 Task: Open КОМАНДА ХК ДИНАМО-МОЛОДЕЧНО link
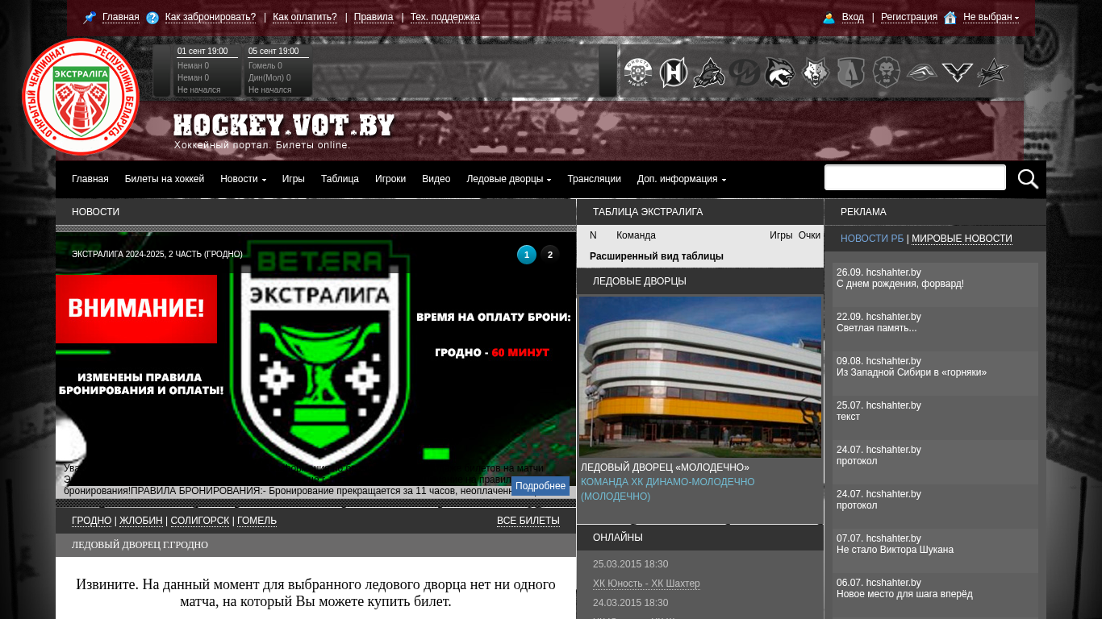[668, 489]
